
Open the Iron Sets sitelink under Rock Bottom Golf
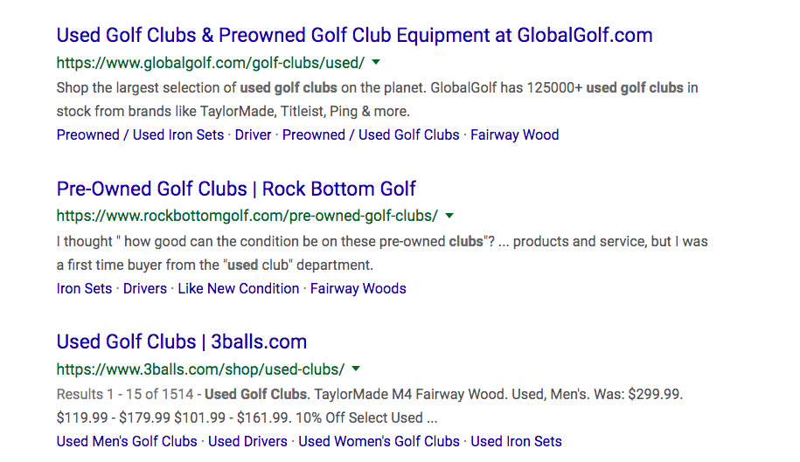click(x=84, y=289)
